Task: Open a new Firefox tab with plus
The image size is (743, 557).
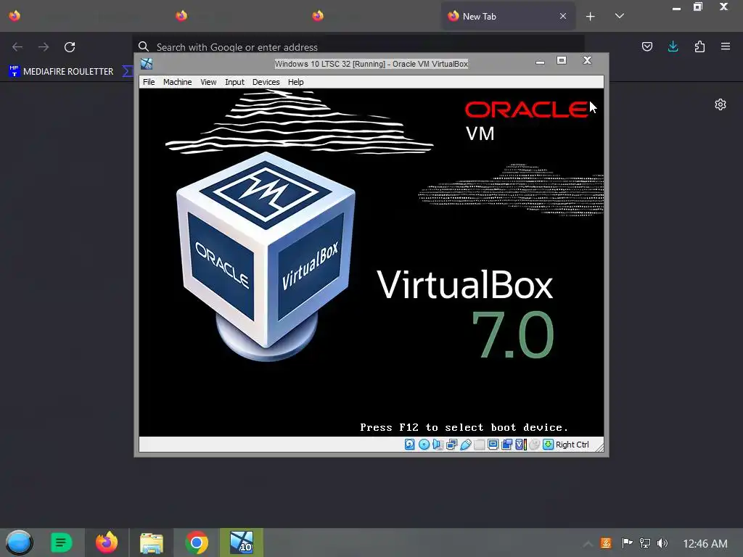Action: (x=591, y=17)
